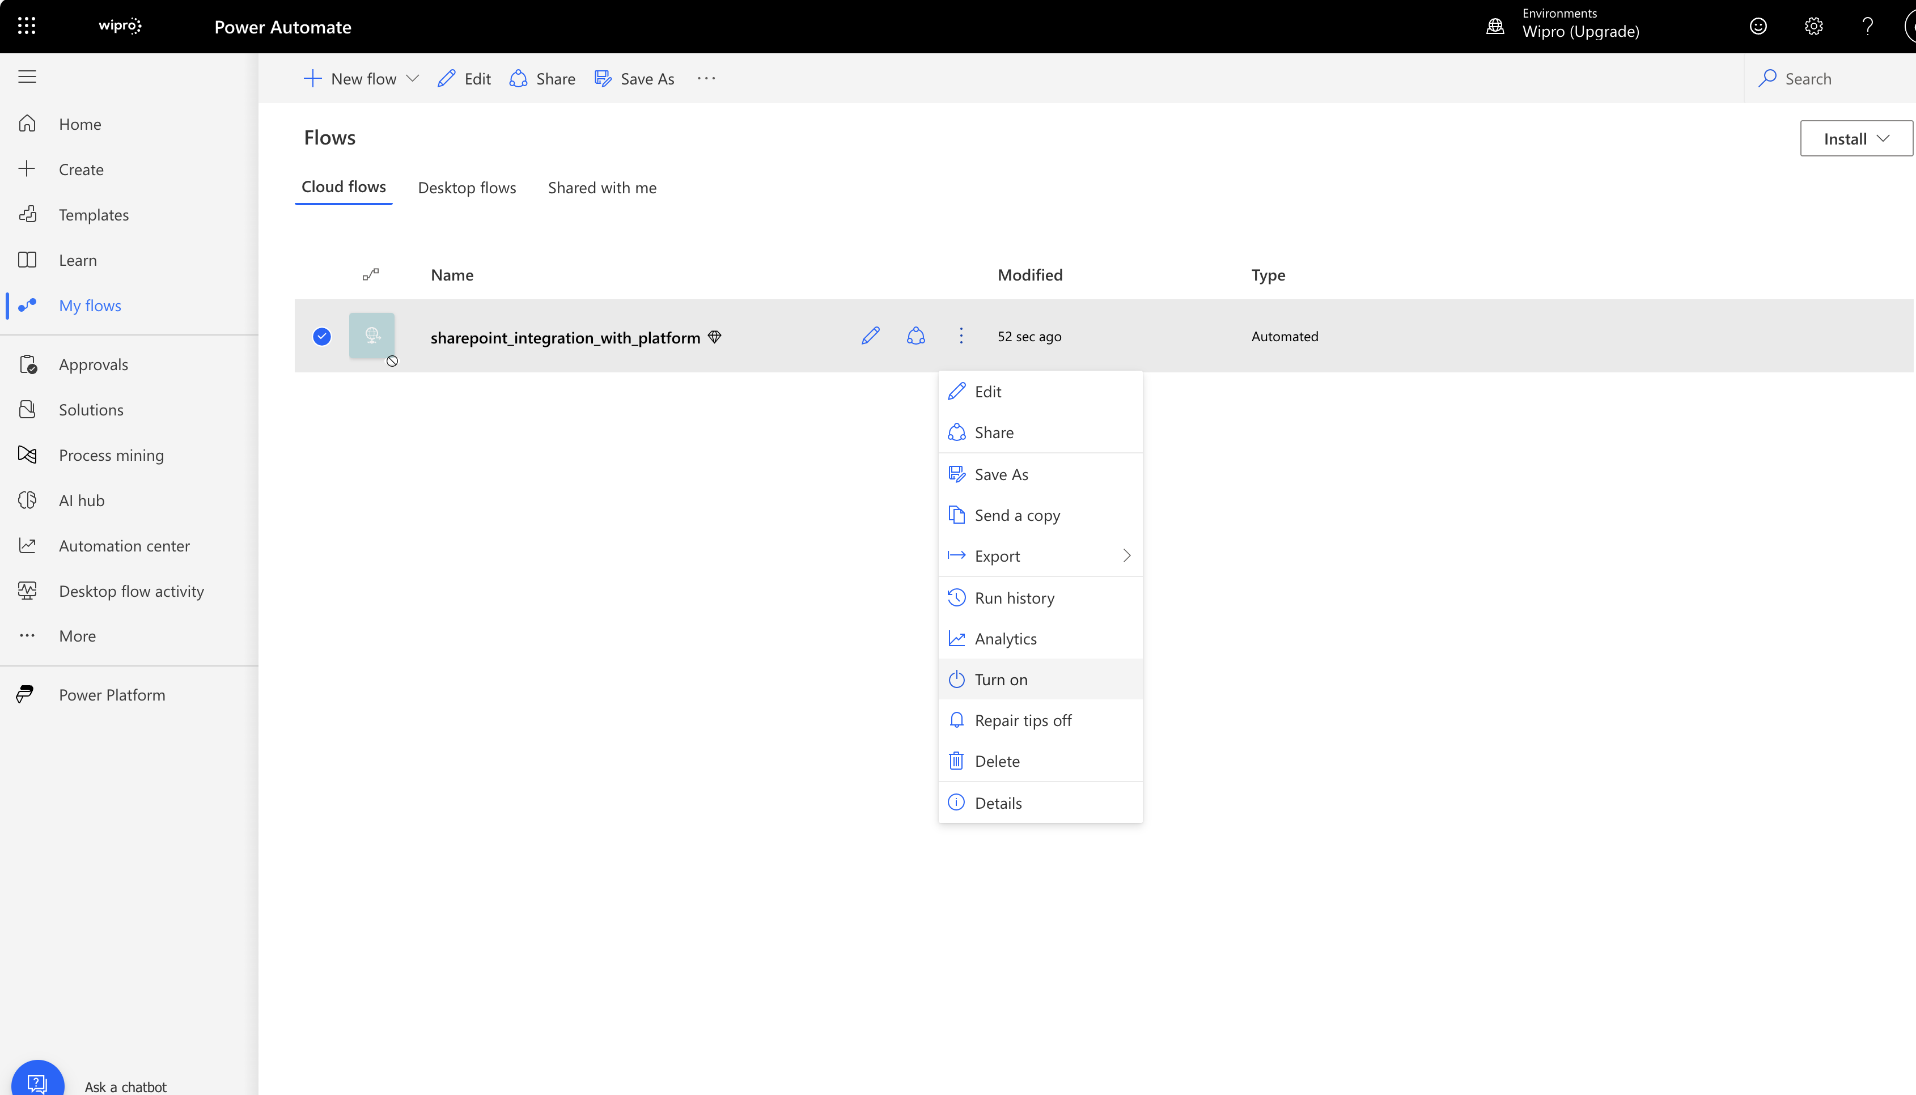This screenshot has height=1095, width=1916.
Task: Open the Environments picker Wipro (Upgrade)
Action: click(x=1580, y=24)
